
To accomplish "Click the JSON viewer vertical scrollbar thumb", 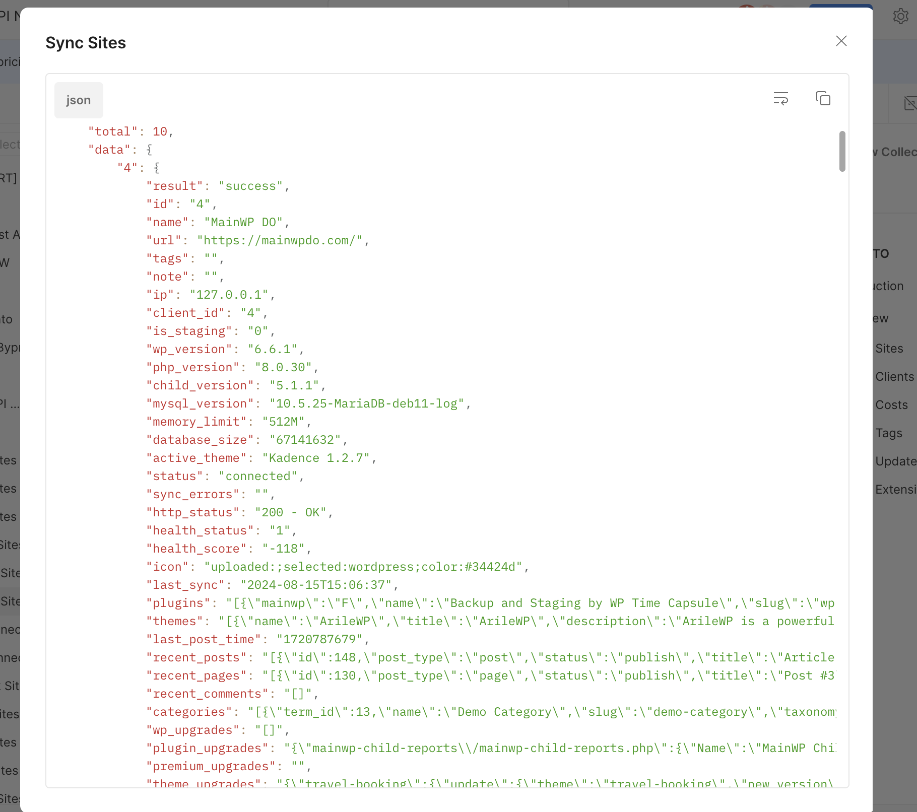I will (x=842, y=151).
